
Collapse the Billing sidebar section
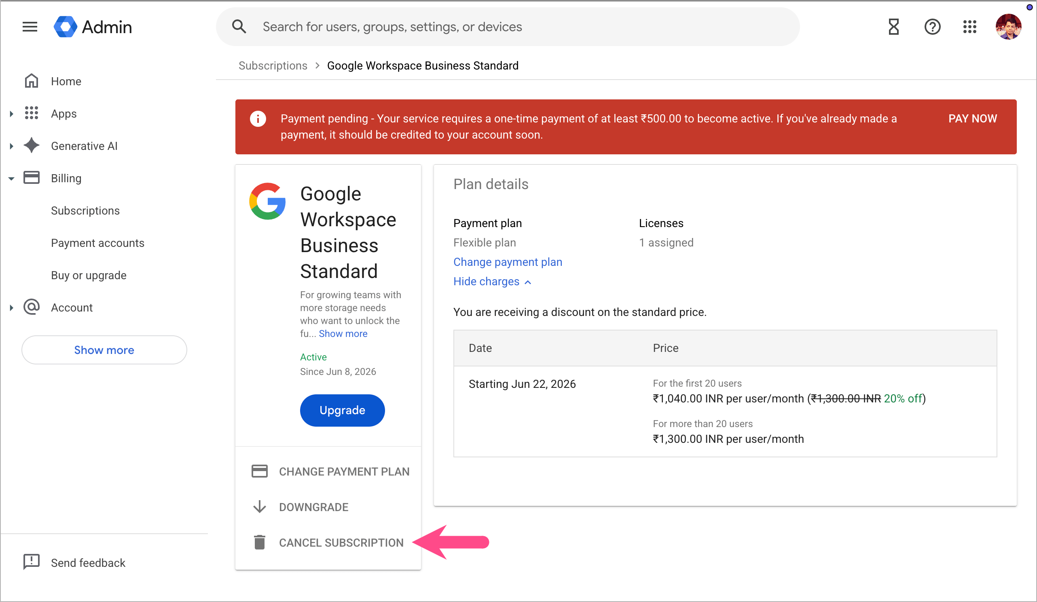point(11,179)
